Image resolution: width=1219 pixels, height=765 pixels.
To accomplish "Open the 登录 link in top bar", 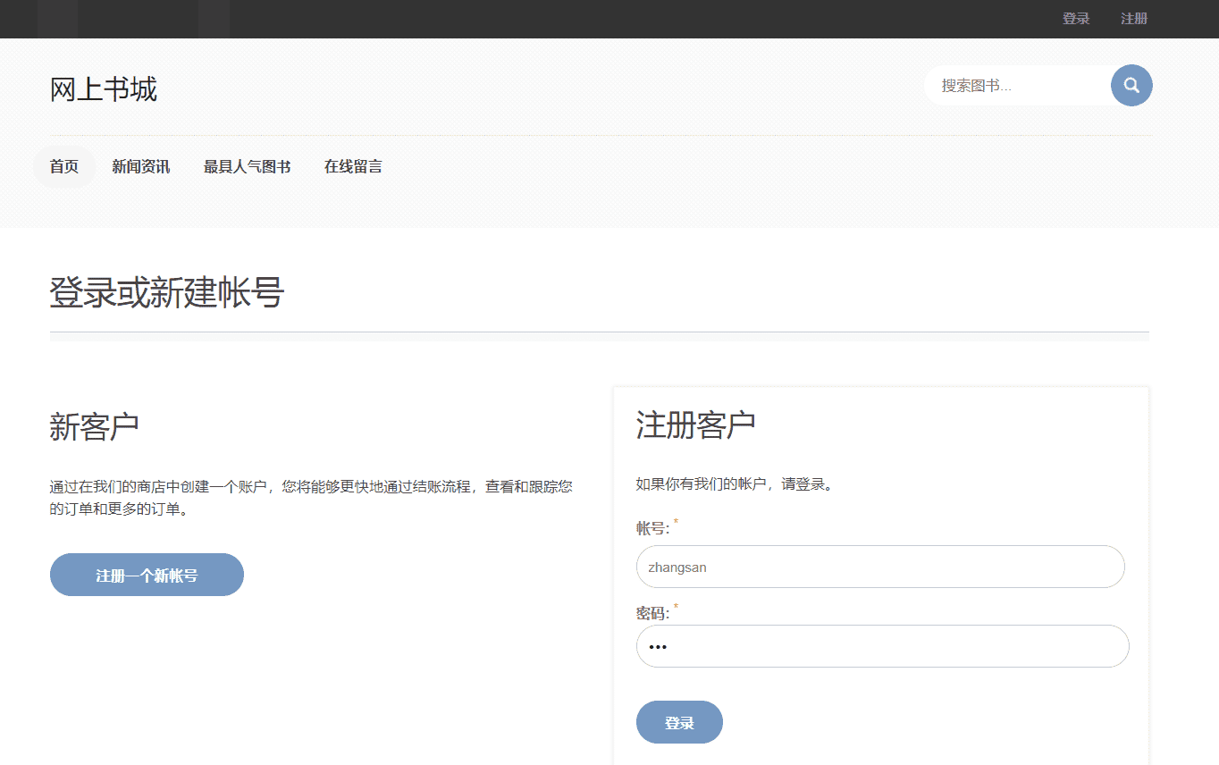I will pyautogui.click(x=1076, y=19).
